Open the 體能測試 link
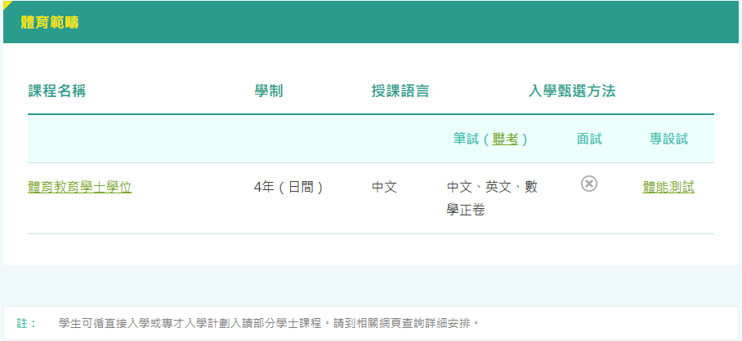 [668, 188]
